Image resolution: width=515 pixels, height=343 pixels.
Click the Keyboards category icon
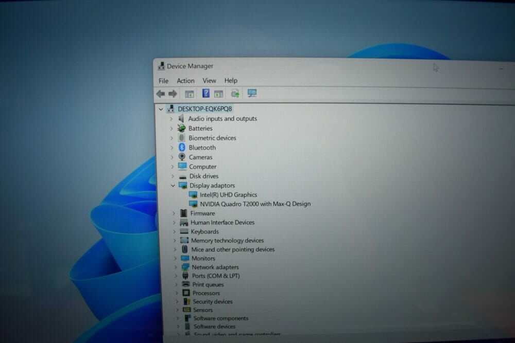click(x=184, y=231)
